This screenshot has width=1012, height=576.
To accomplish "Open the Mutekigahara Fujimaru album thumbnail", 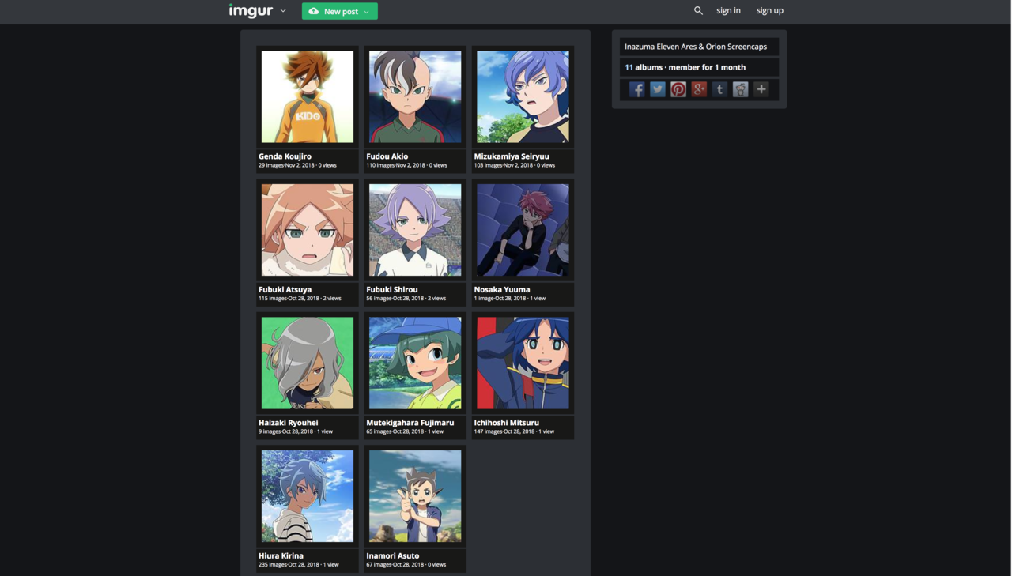I will [415, 363].
